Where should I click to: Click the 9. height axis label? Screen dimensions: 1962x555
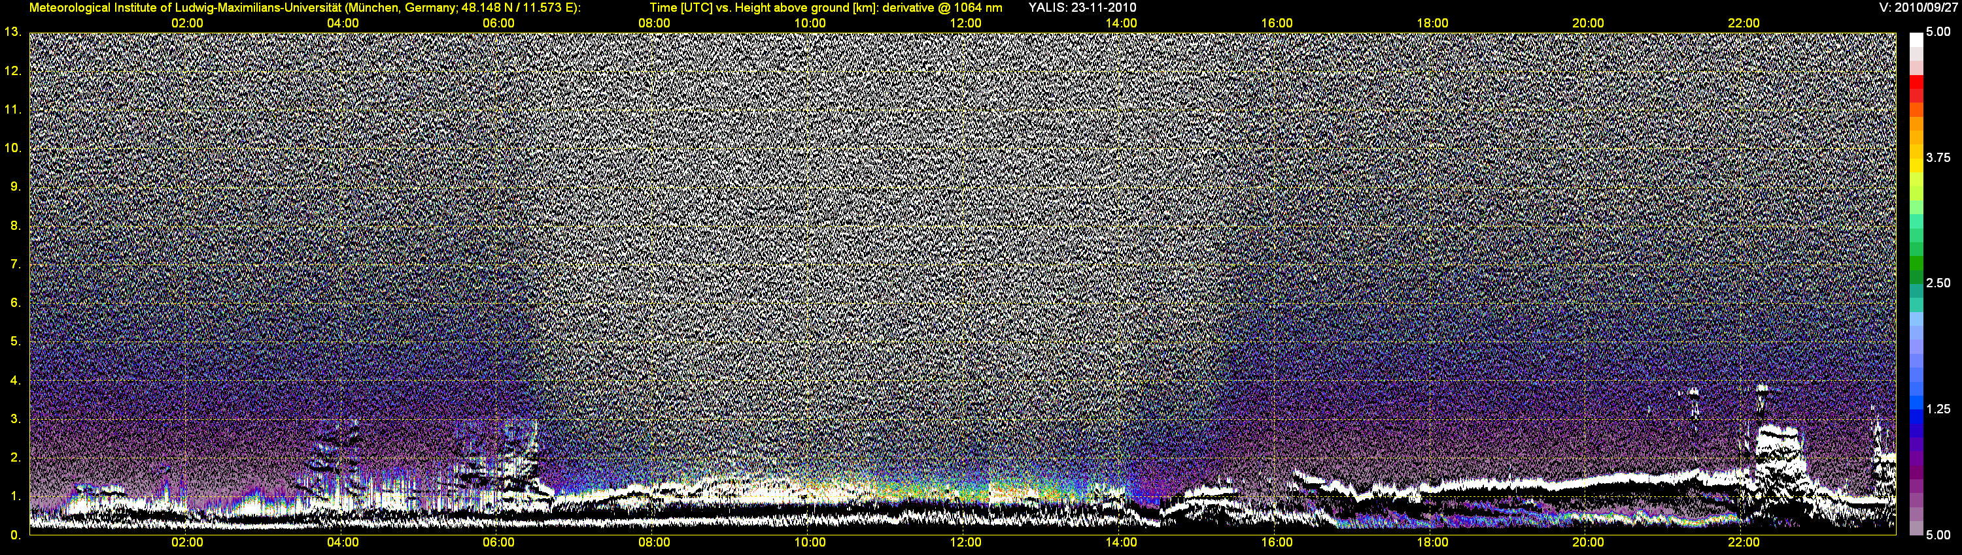click(15, 186)
